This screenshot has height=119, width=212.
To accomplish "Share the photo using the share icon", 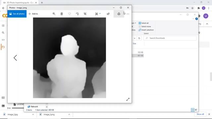I will point(108,14).
